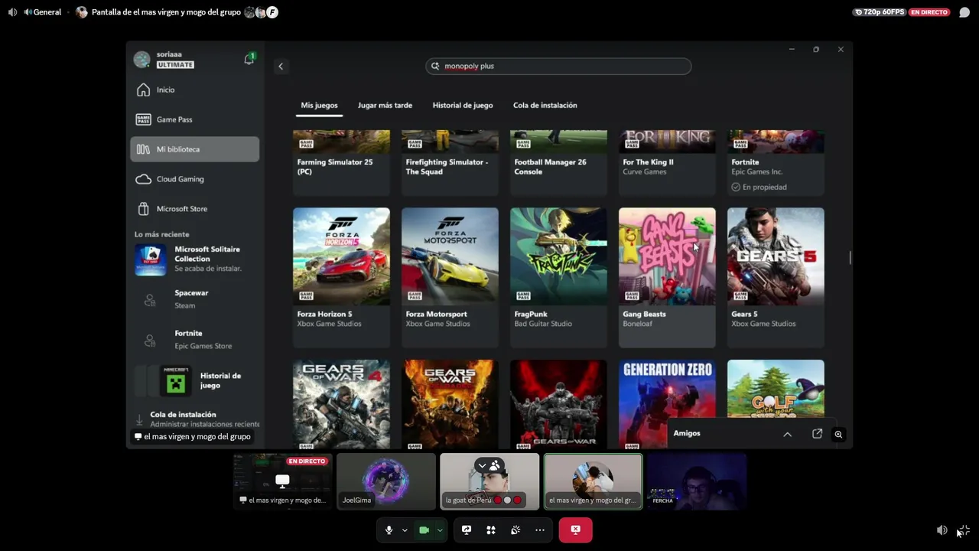Screen dimensions: 979x551
Task: Open camera options dropdown arrow
Action: [x=439, y=530]
